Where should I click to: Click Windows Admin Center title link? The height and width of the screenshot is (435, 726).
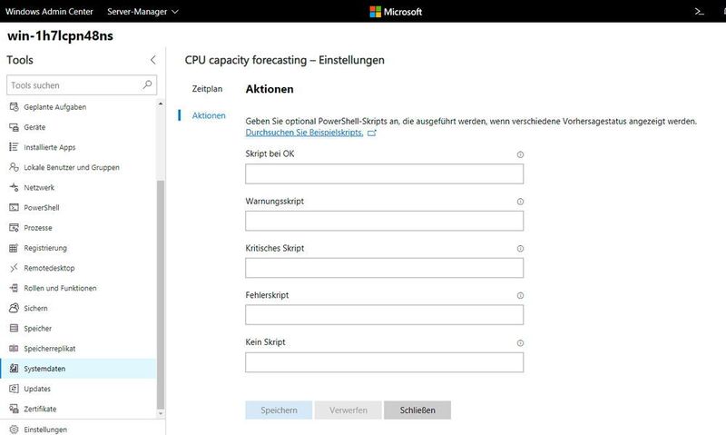(49, 12)
